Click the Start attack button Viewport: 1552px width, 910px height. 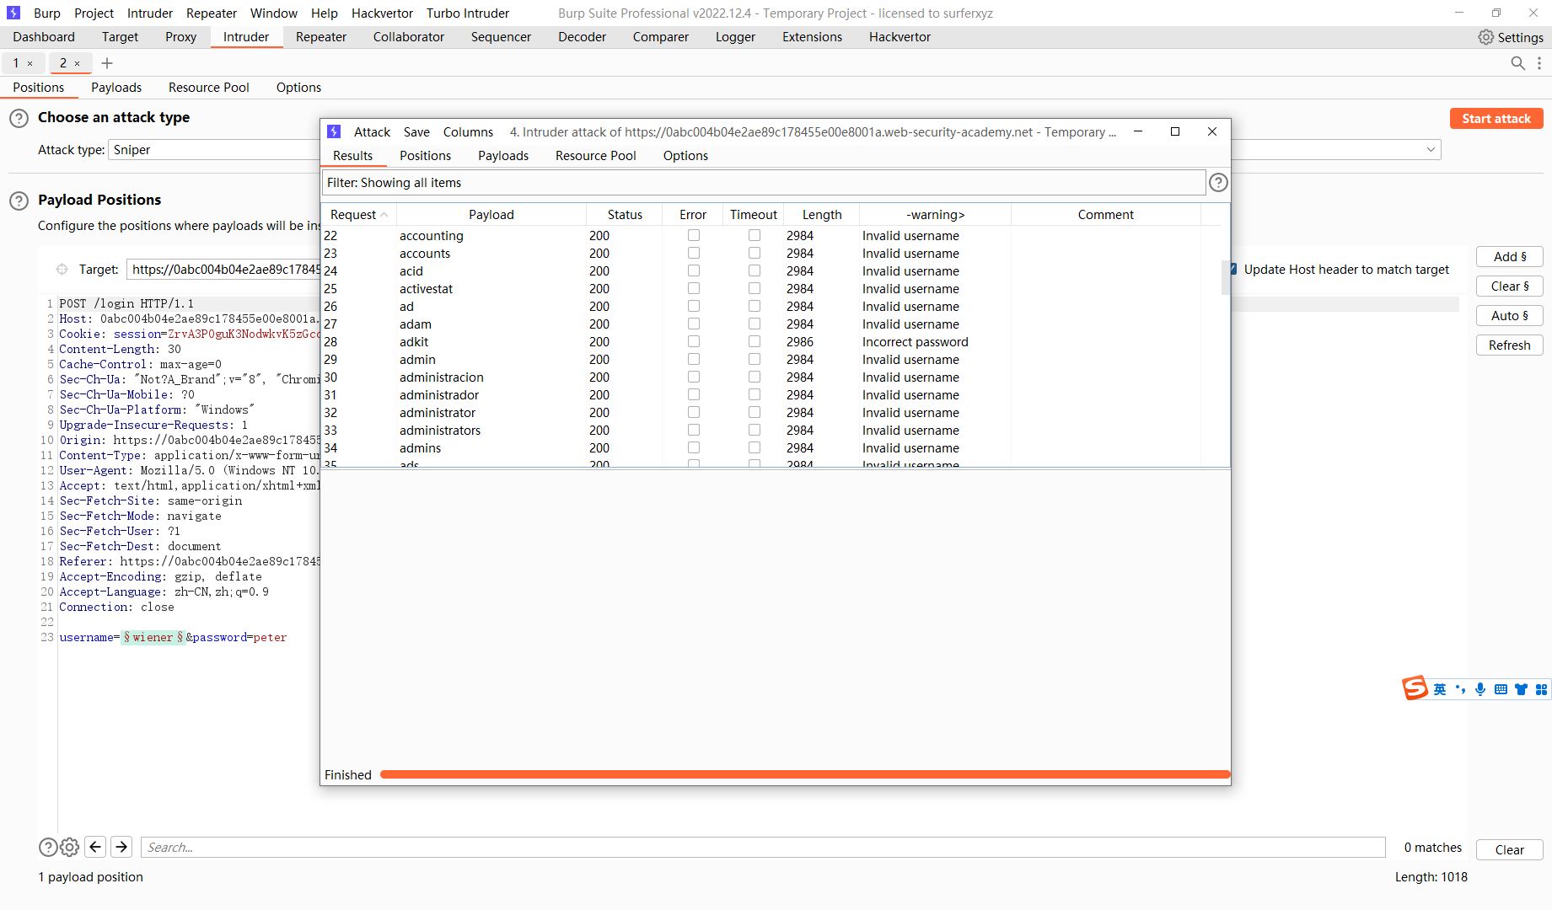pyautogui.click(x=1496, y=119)
